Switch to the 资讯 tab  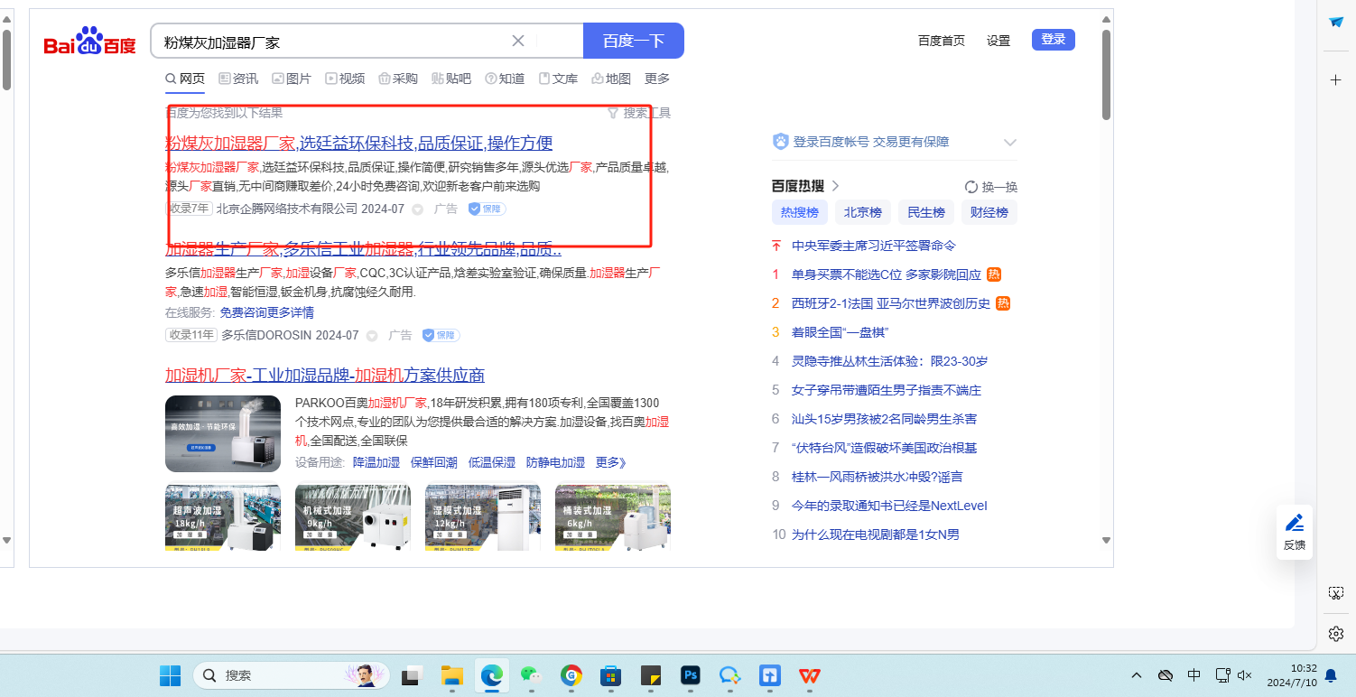click(x=238, y=79)
